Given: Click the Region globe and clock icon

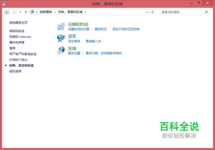Looking at the screenshot, I should (x=61, y=50).
